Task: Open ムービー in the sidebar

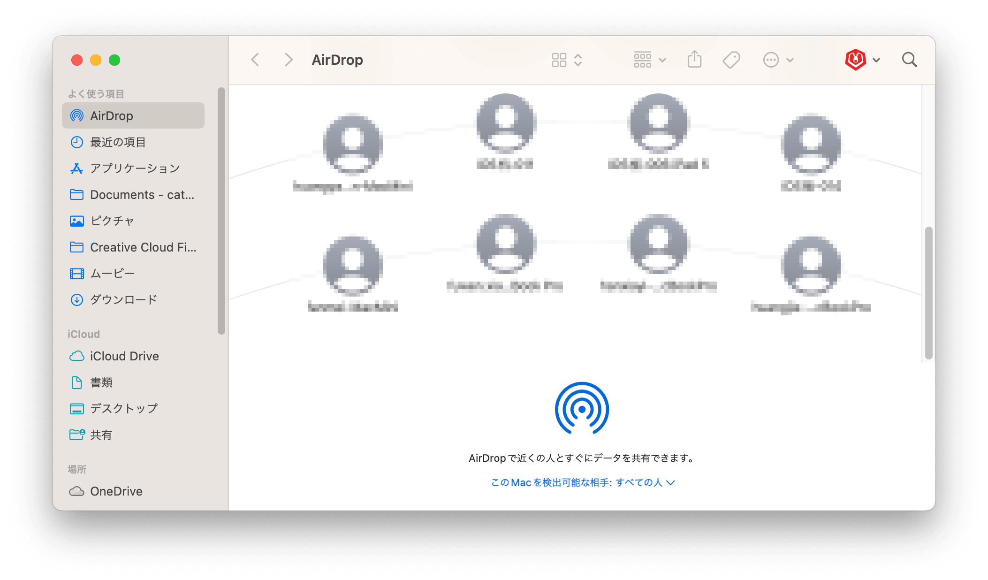Action: 133,274
